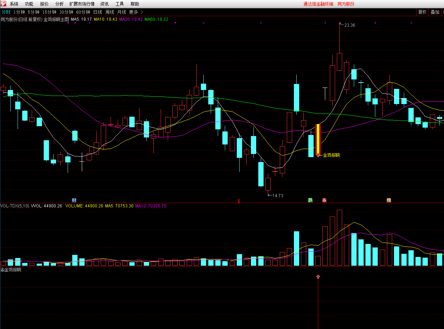This screenshot has width=444, height=329.
Task: Click the volume MA10: 70205.75 value
Action: coord(151,206)
